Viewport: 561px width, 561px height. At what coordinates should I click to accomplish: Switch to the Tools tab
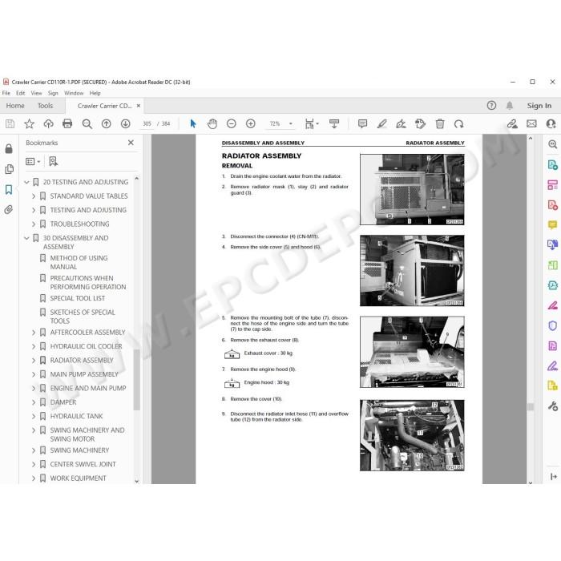point(45,106)
